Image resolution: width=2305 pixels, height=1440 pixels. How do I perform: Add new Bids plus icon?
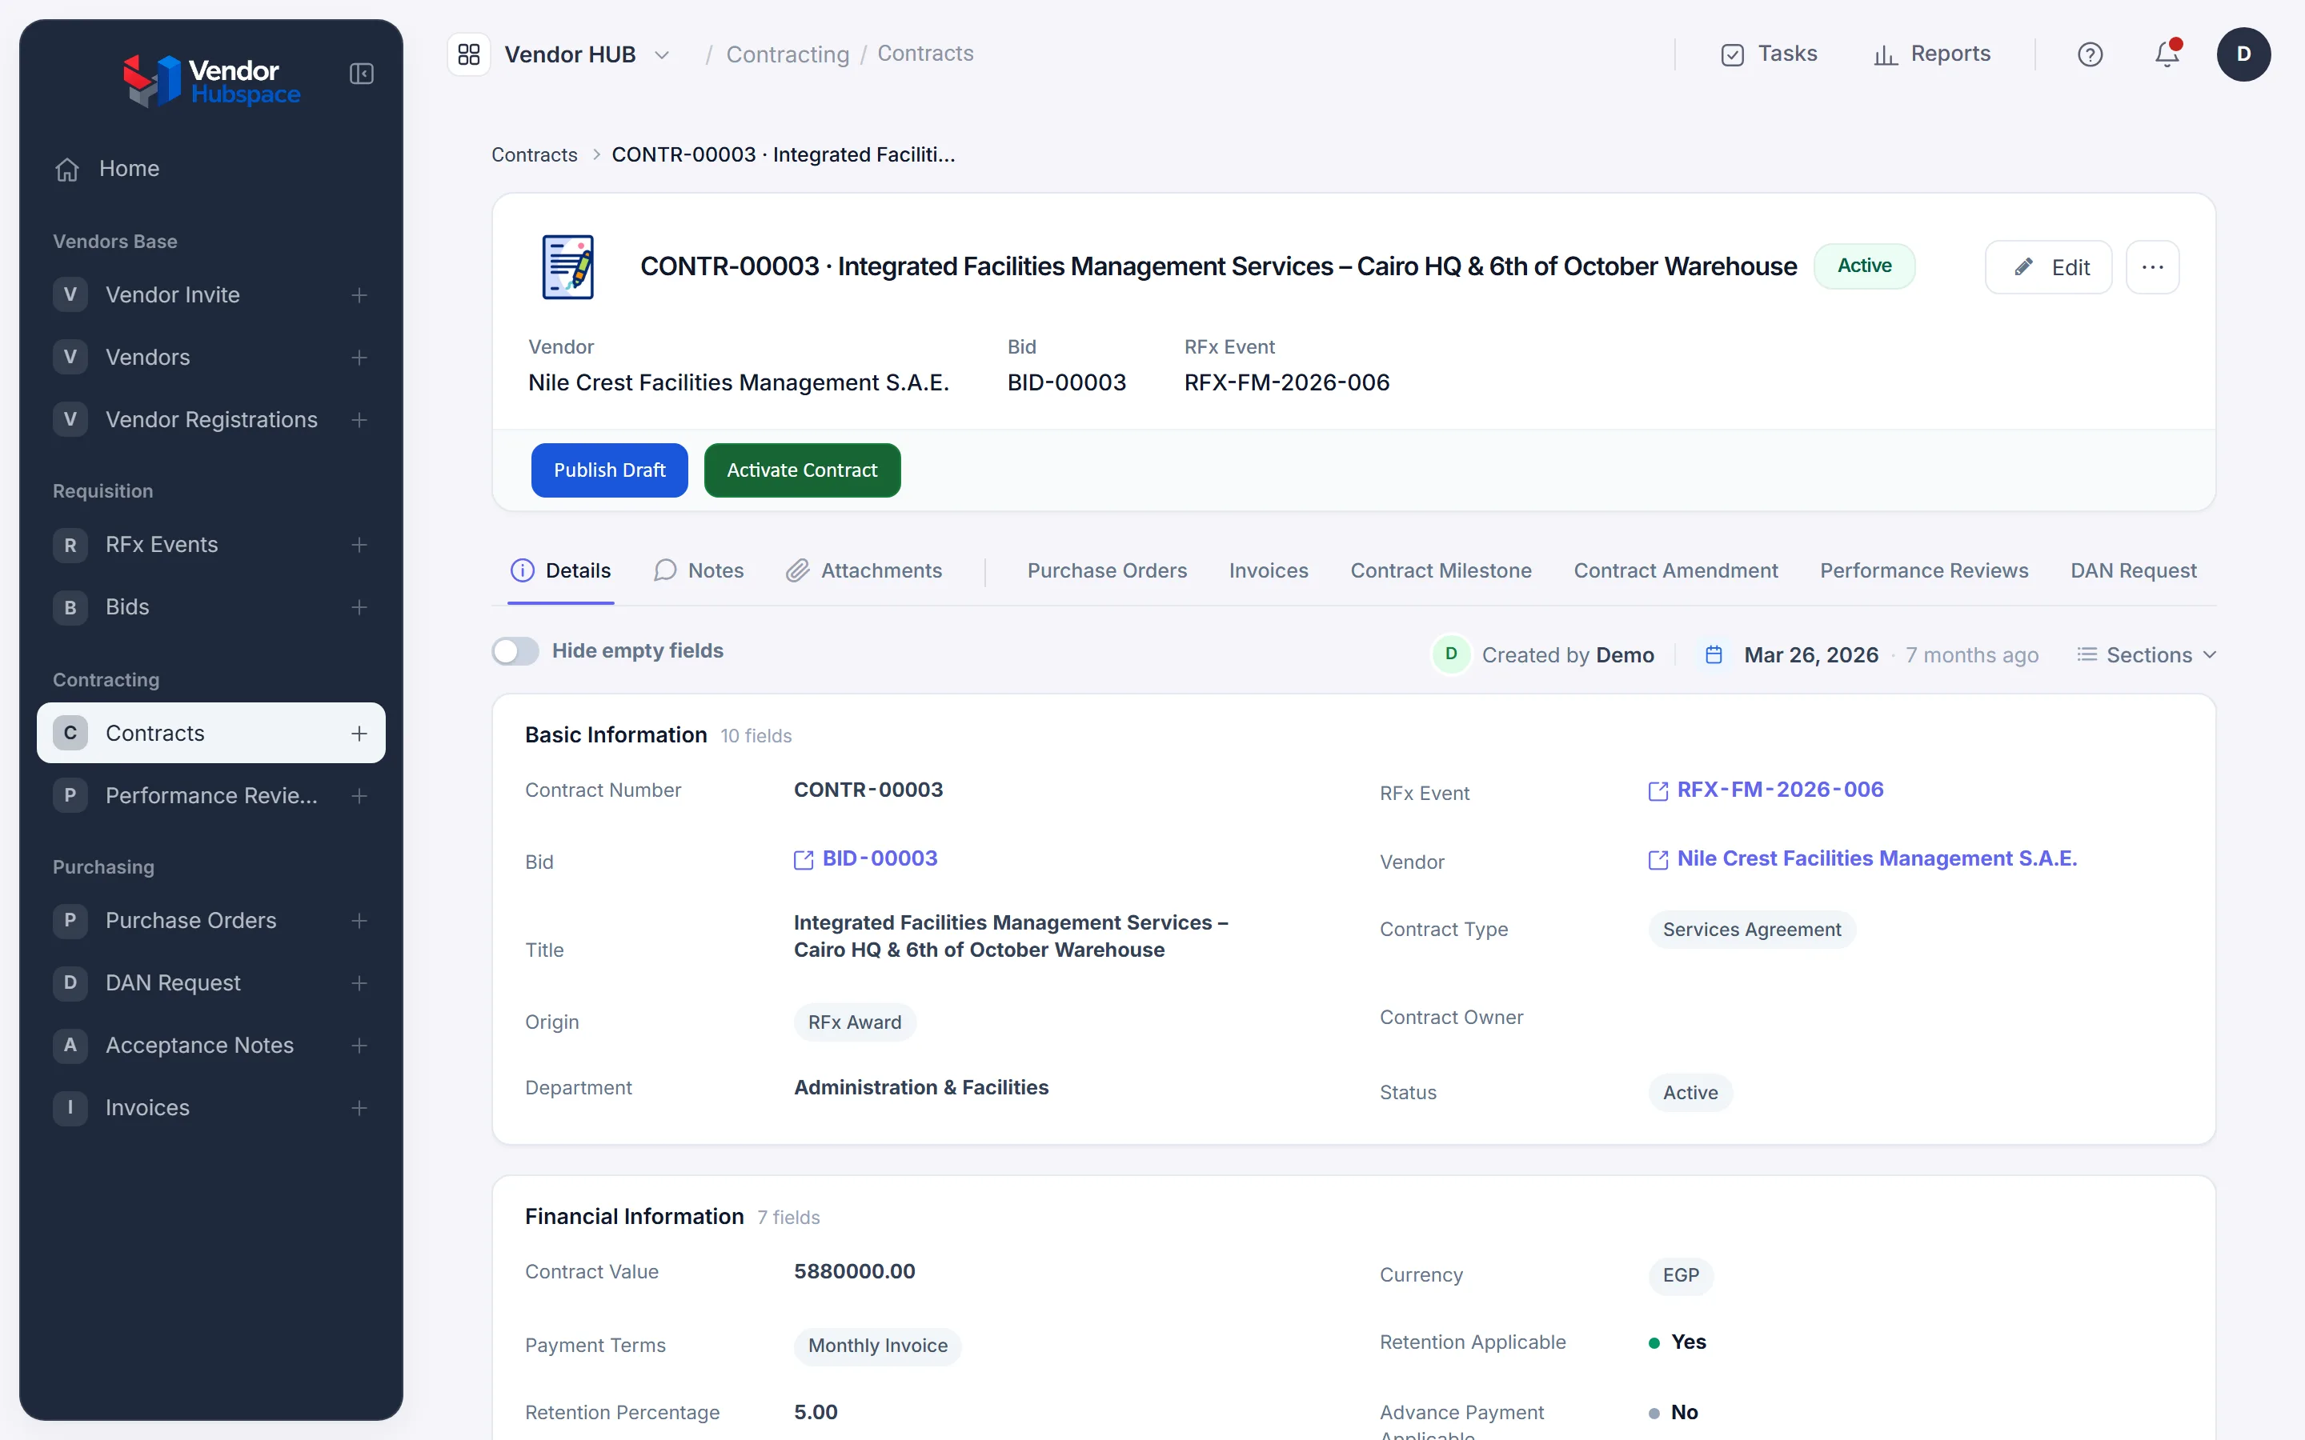pos(359,608)
